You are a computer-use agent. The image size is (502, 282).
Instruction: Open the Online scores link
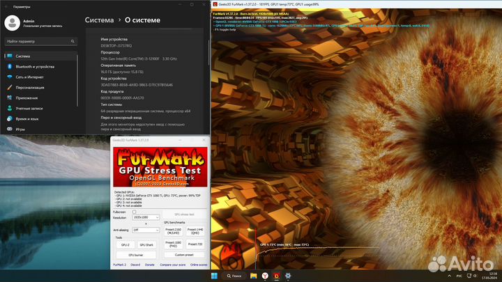199,265
